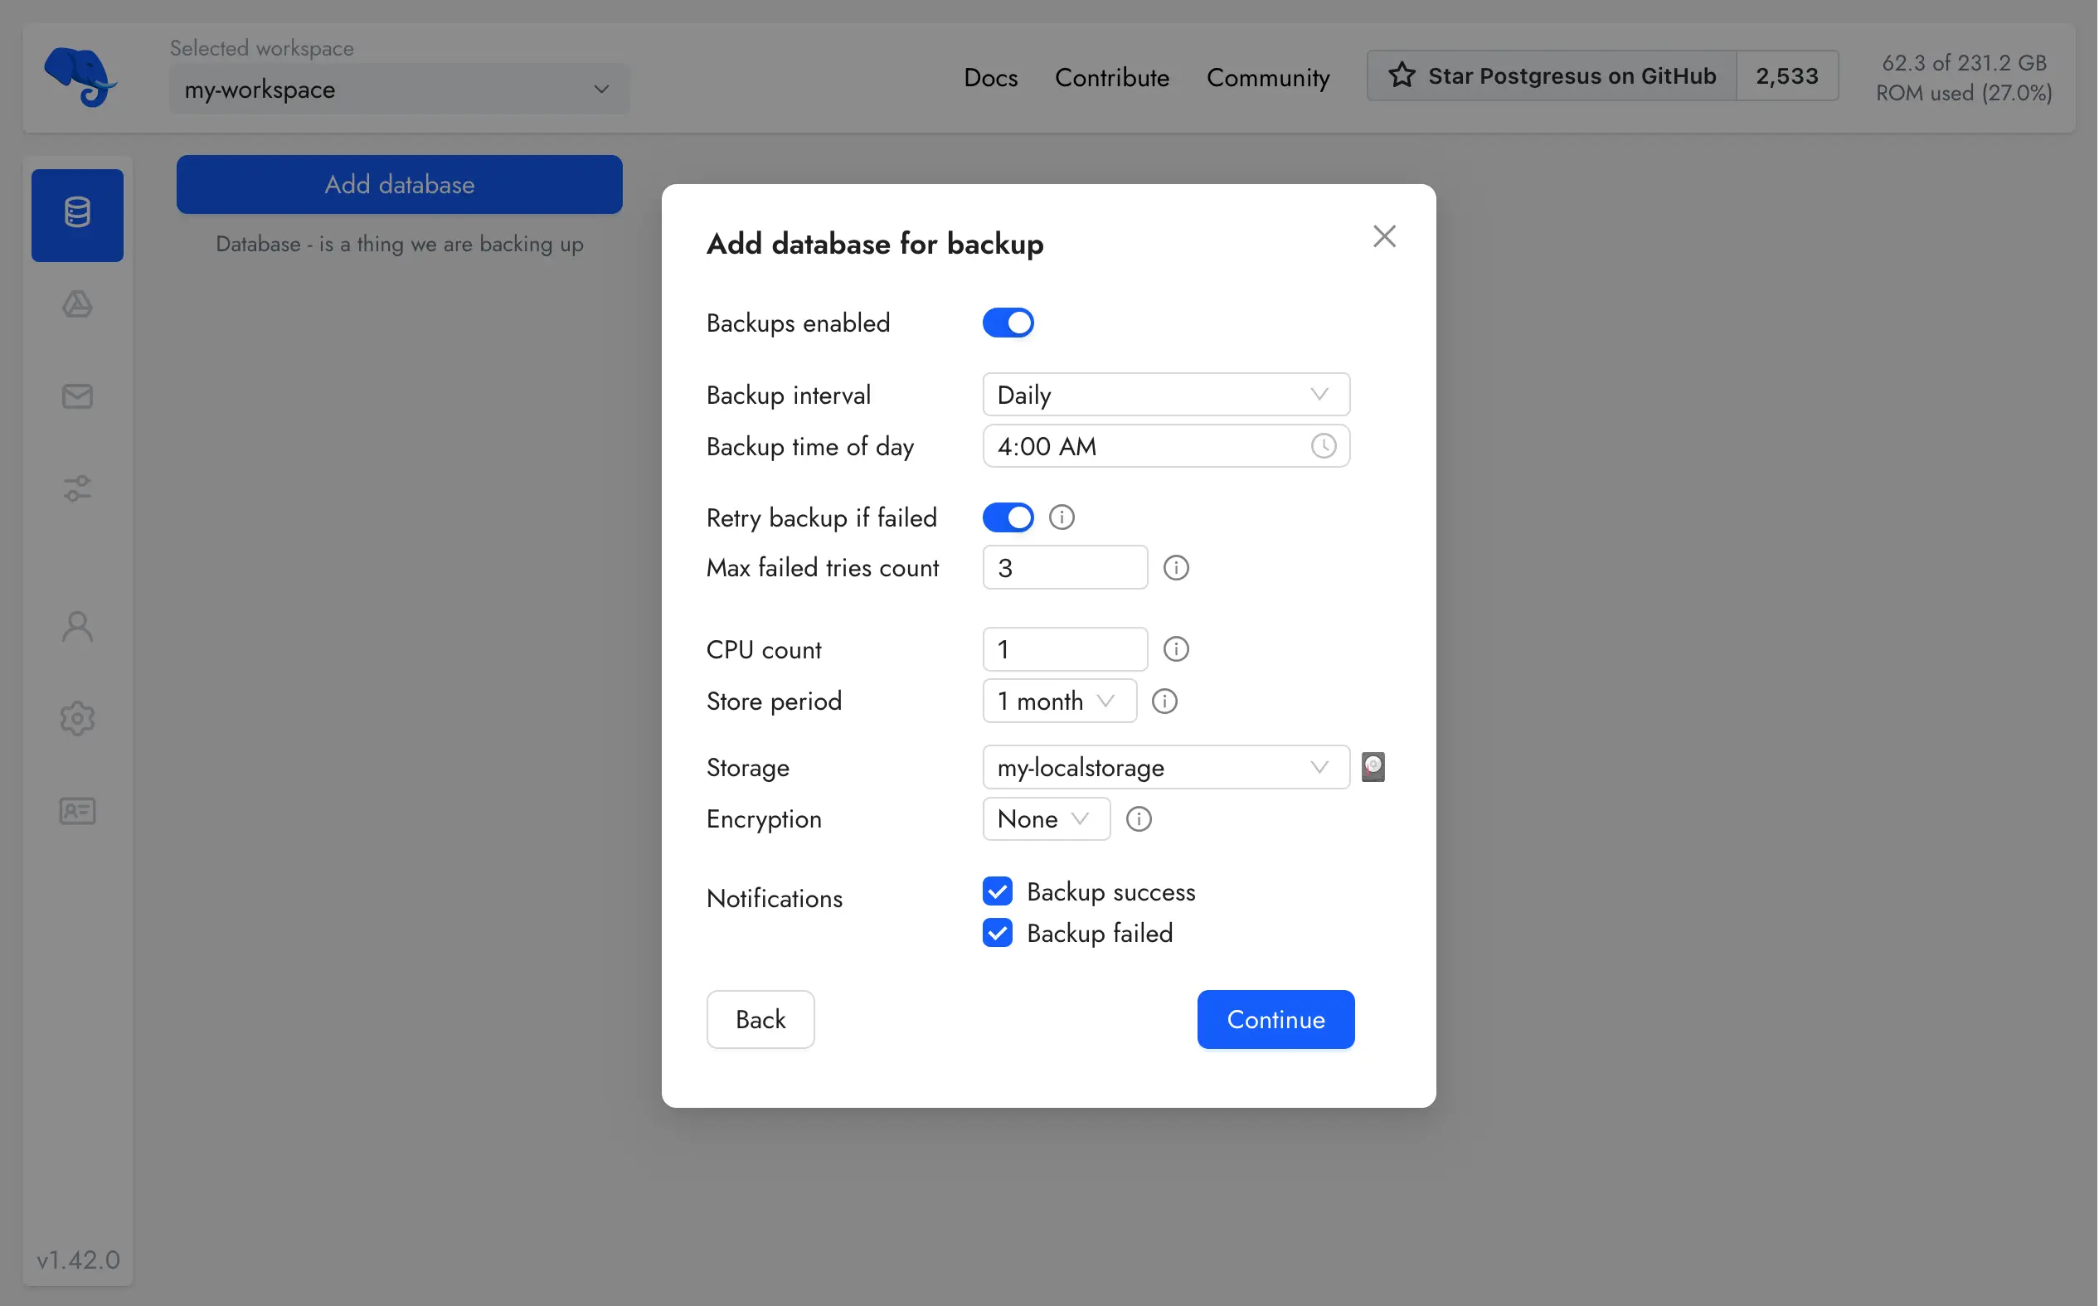
Task: Open the contacts card section in sidebar
Action: pyautogui.click(x=77, y=811)
